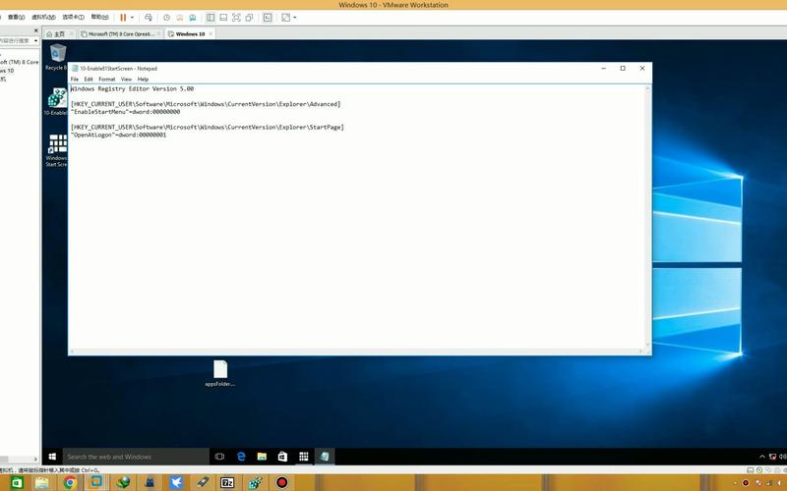The image size is (787, 491).
Task: Click VMware Workstation icon in host taskbar
Action: coord(95,482)
